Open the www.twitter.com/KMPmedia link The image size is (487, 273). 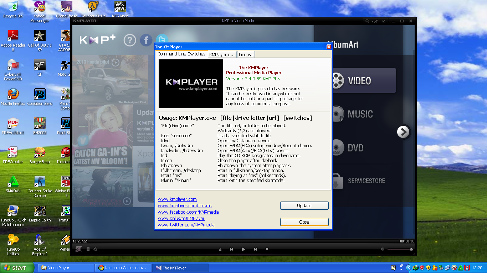point(186,225)
